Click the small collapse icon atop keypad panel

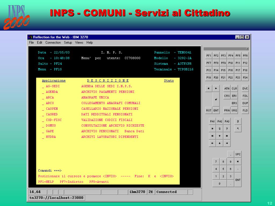click(x=247, y=49)
